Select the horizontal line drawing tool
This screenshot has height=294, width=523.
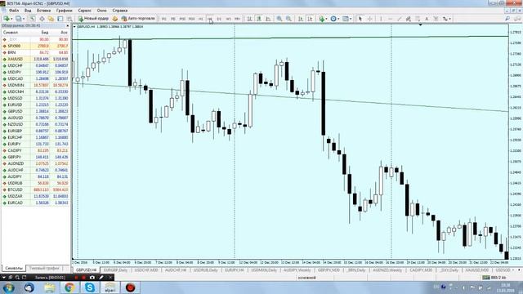coord(390,19)
